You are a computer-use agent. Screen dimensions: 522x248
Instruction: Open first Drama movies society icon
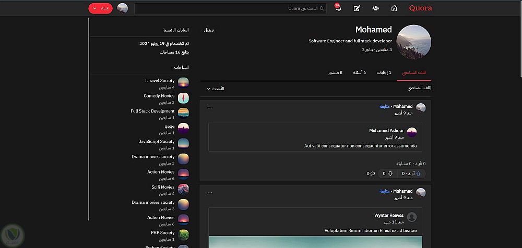pyautogui.click(x=183, y=158)
